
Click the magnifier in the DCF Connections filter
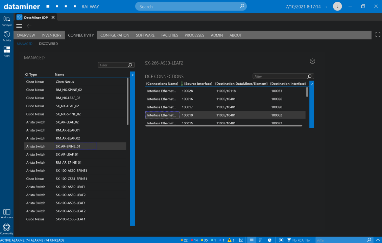[309, 76]
